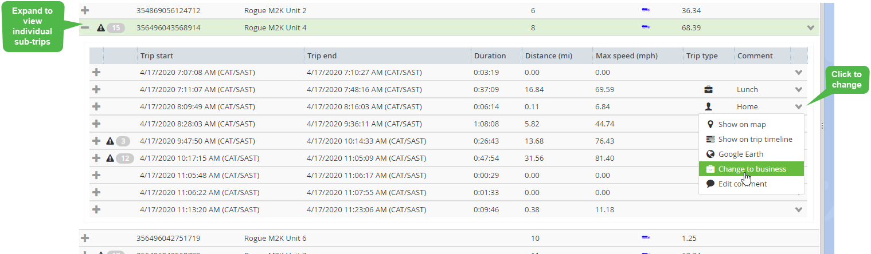871x254 pixels.
Task: Choose Show on map from context menu
Action: click(751, 124)
